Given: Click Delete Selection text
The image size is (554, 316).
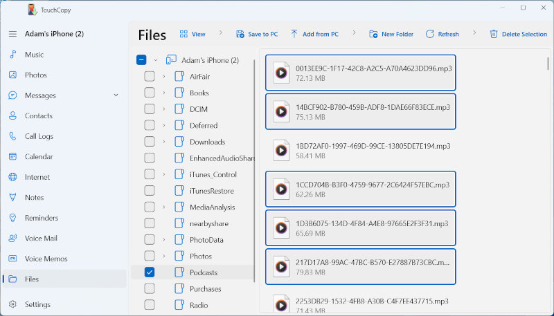Looking at the screenshot, I should click(524, 34).
